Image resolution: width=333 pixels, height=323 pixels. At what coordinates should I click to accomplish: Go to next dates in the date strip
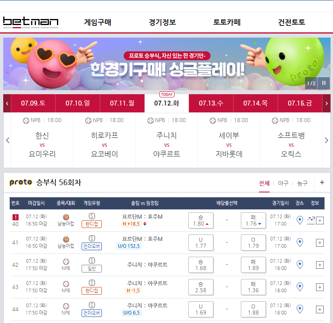click(x=327, y=103)
